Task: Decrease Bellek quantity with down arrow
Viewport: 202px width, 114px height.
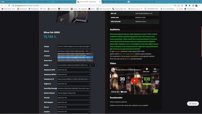Action: pyautogui.click(x=96, y=66)
